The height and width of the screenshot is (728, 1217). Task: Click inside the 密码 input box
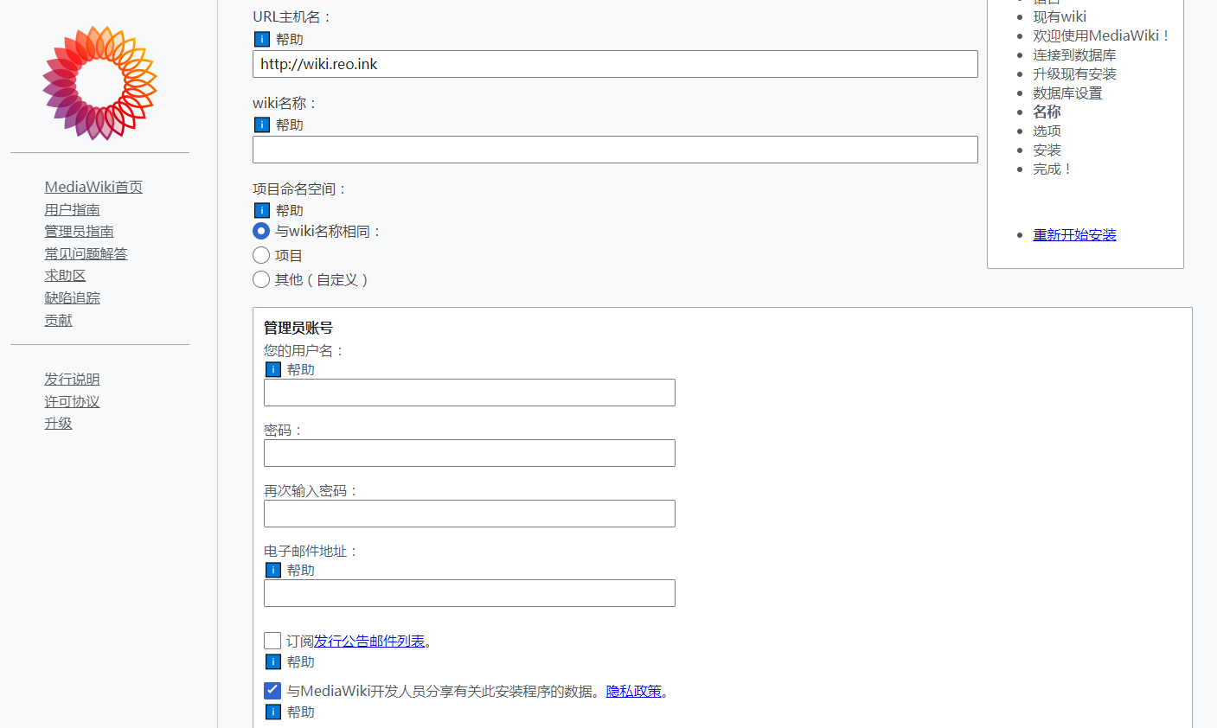[469, 453]
